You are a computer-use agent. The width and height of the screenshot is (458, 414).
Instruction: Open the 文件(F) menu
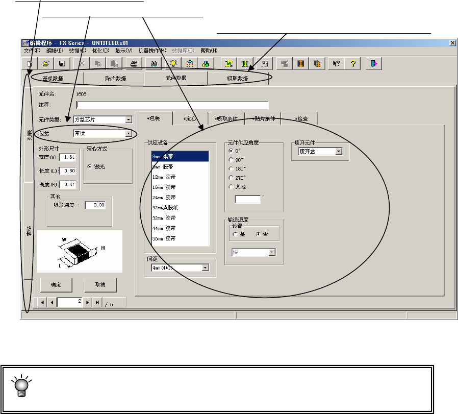32,51
